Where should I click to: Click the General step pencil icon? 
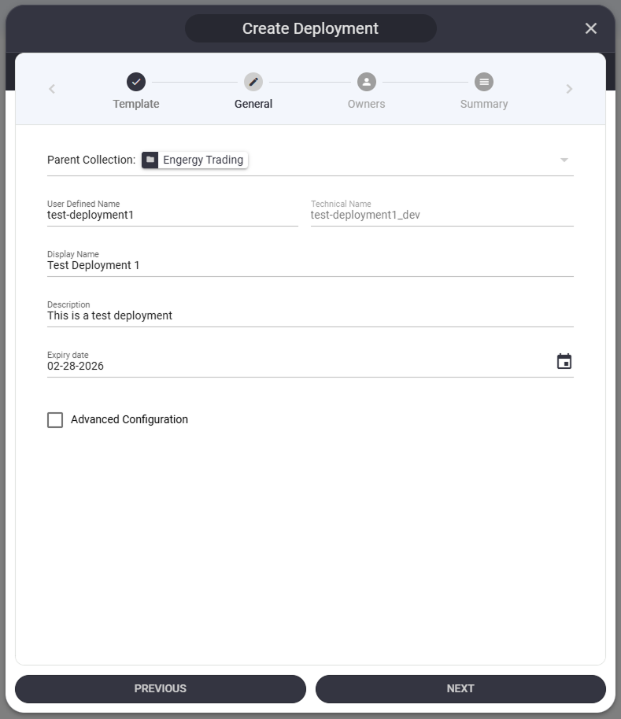click(253, 82)
